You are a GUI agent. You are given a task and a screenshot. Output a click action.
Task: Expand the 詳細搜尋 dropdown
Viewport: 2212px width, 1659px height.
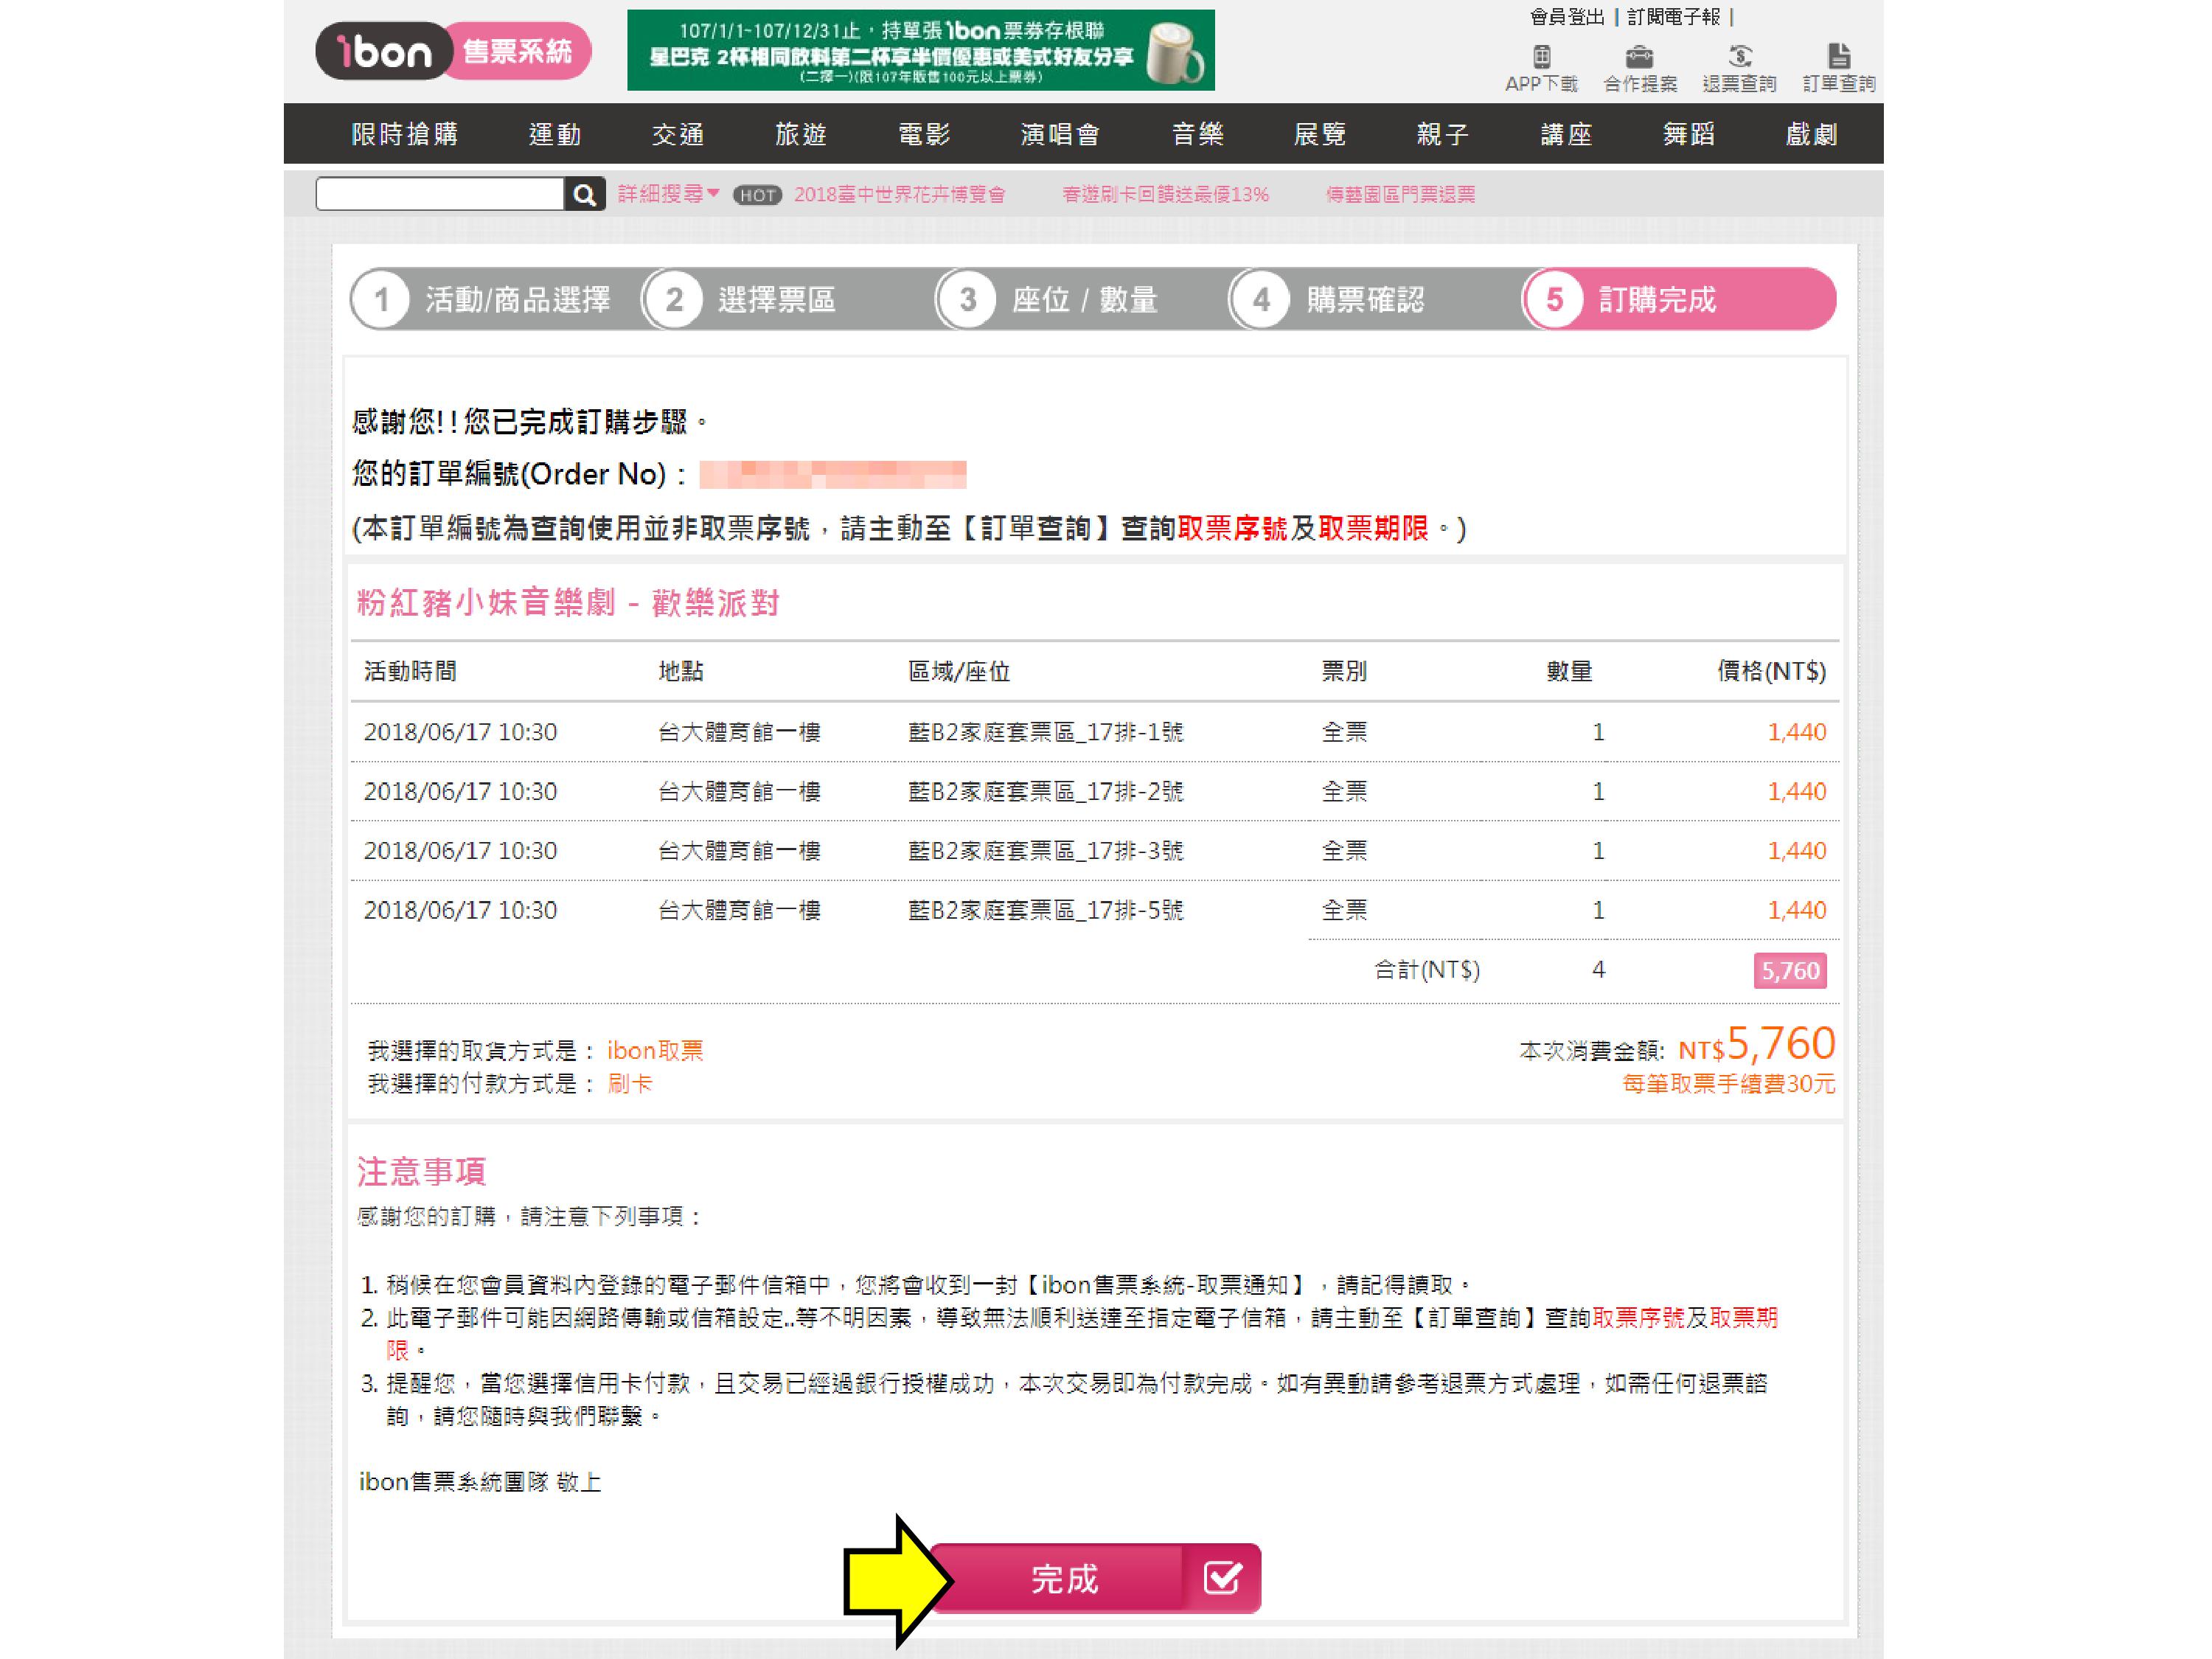pos(667,194)
